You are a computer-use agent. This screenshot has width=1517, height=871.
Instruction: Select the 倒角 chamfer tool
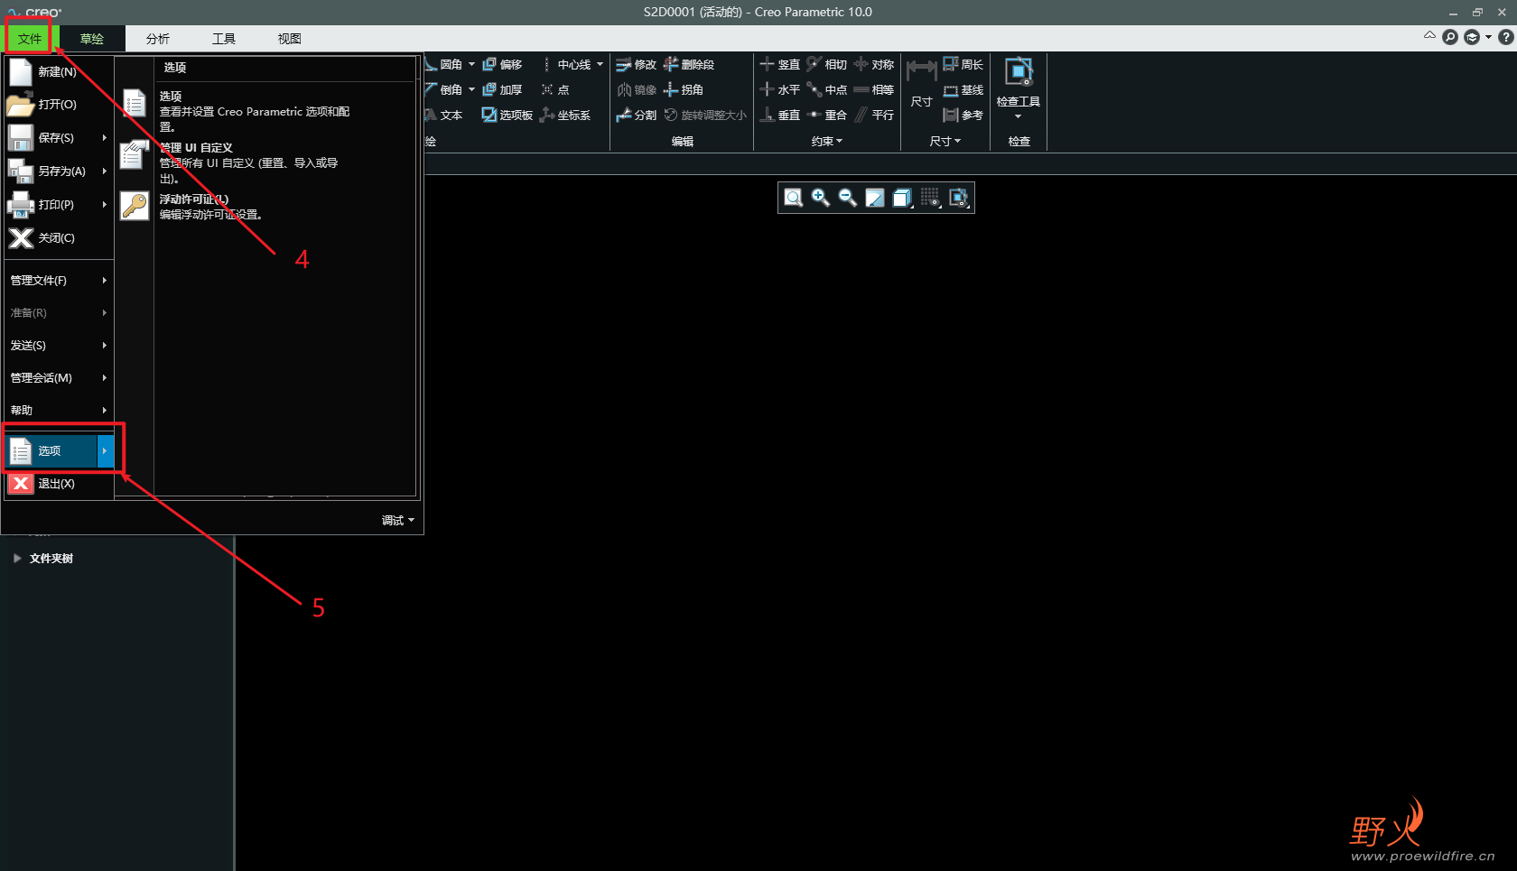click(x=445, y=90)
